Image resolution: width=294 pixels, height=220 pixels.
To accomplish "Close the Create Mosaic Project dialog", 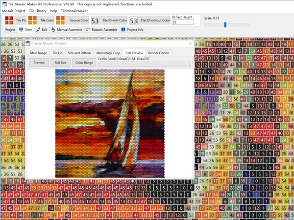I will (190, 44).
